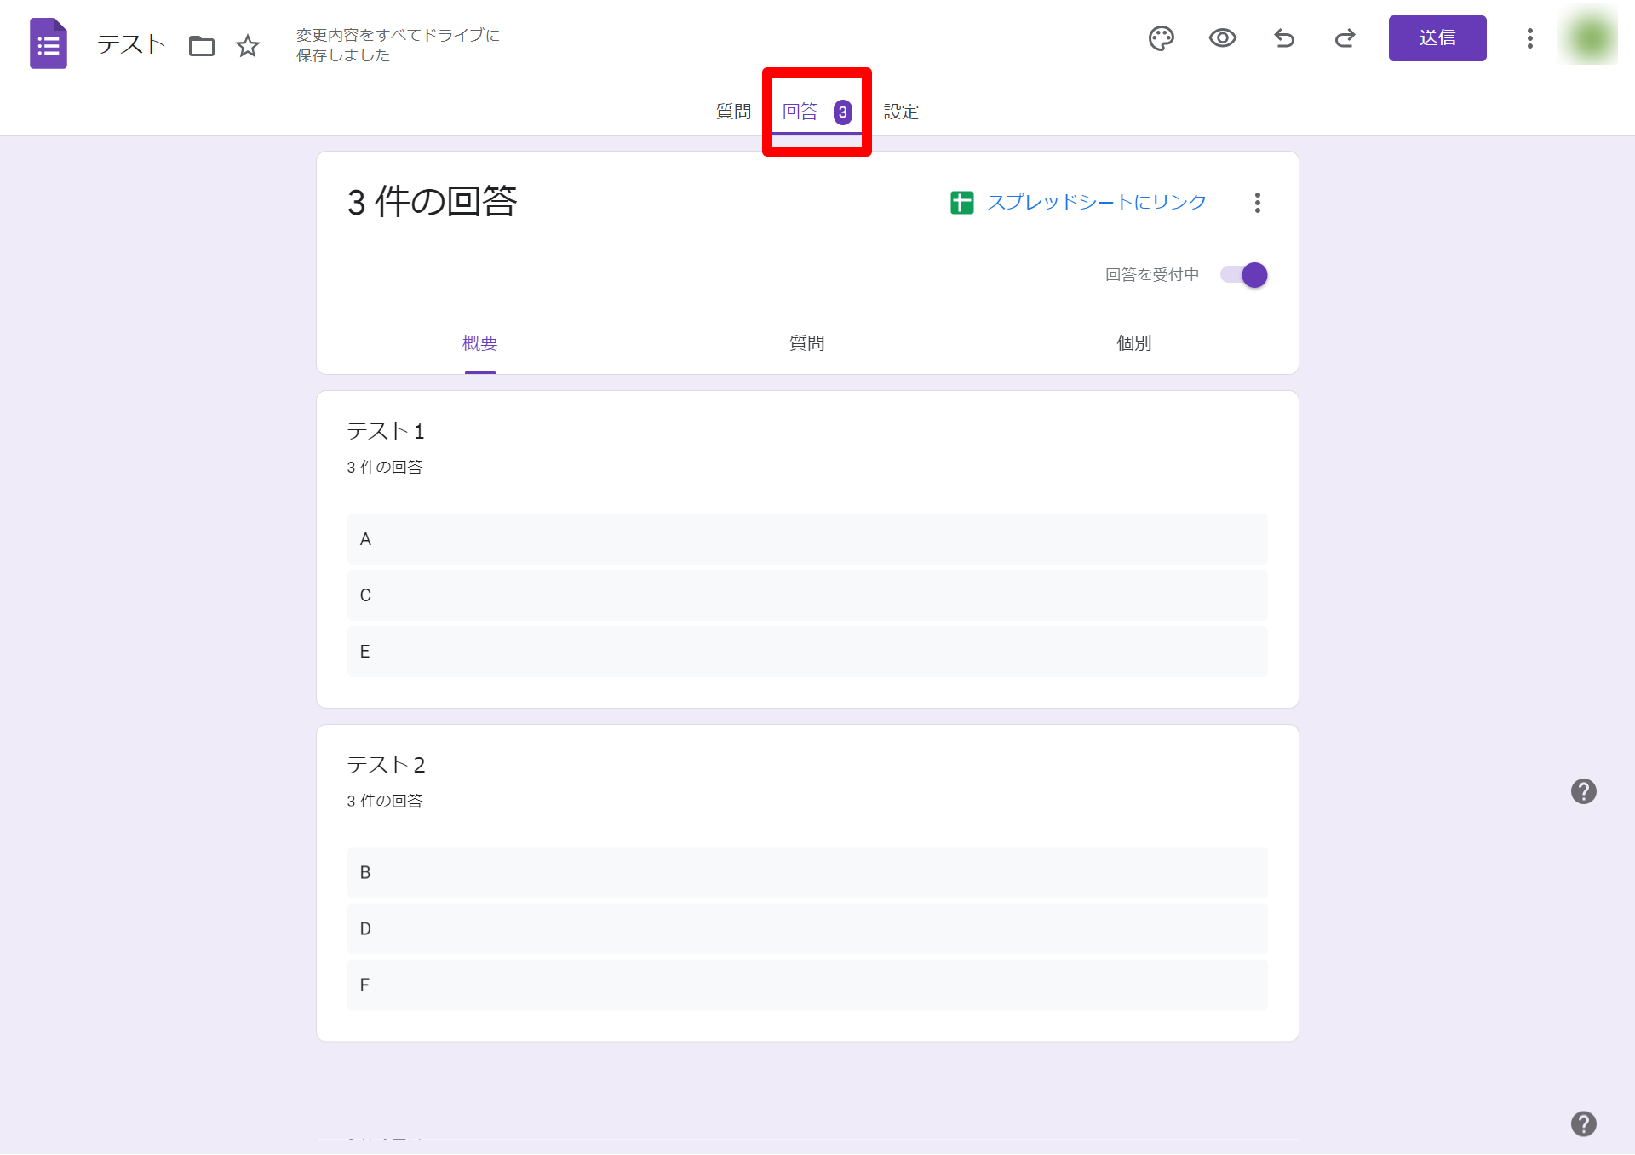
Task: Redo the last change
Action: (x=1345, y=38)
